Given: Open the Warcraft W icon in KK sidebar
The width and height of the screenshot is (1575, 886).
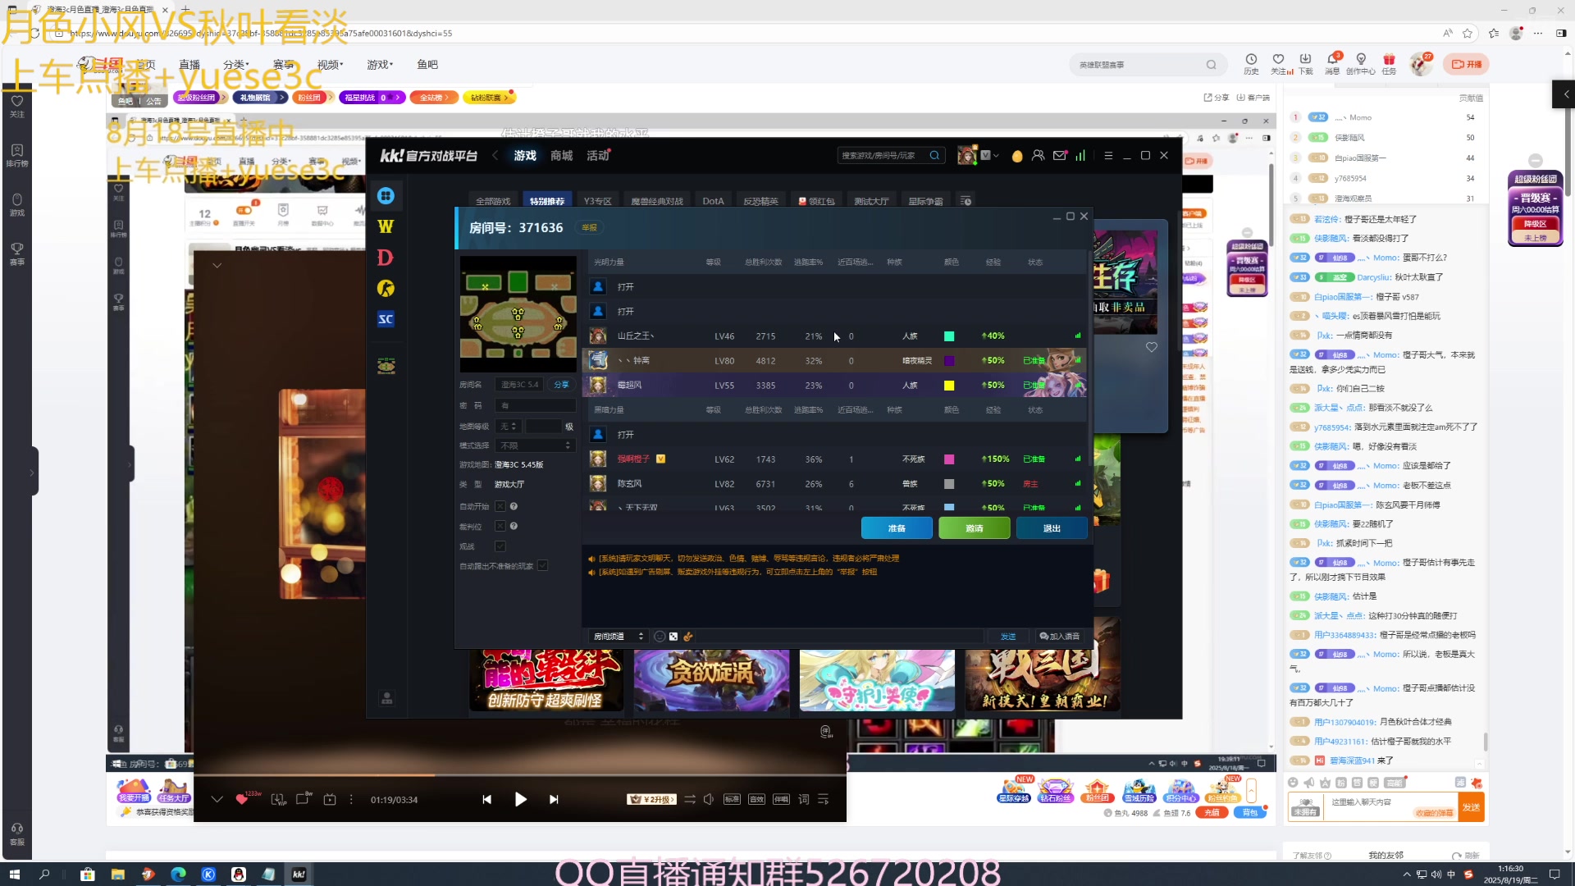Looking at the screenshot, I should 386,226.
